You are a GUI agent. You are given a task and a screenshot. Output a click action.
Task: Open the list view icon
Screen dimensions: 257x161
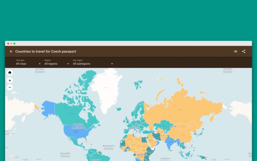(x=235, y=52)
